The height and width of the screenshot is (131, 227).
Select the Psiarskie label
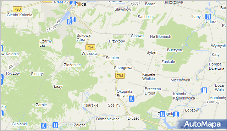[x=90, y=105]
